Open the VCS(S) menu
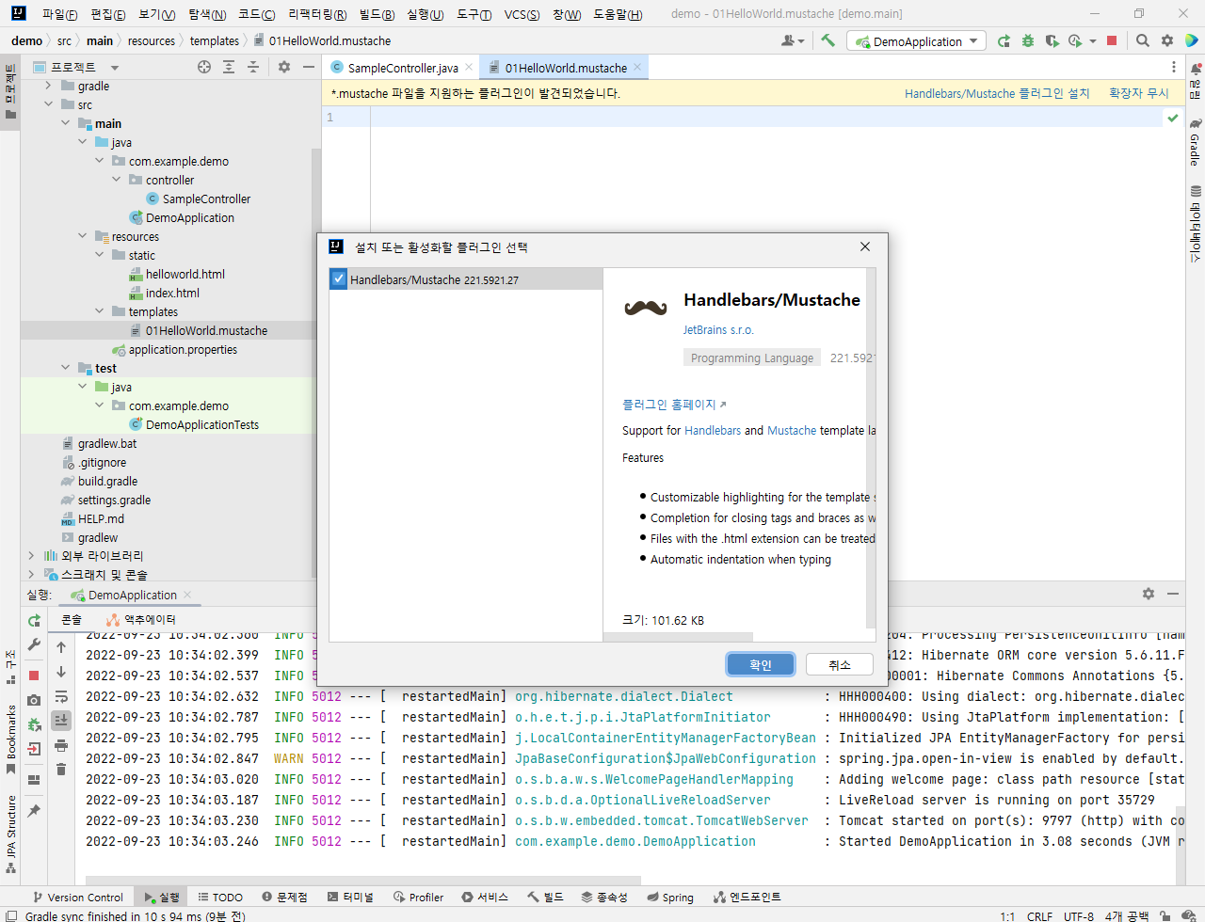The height and width of the screenshot is (922, 1205). click(522, 14)
